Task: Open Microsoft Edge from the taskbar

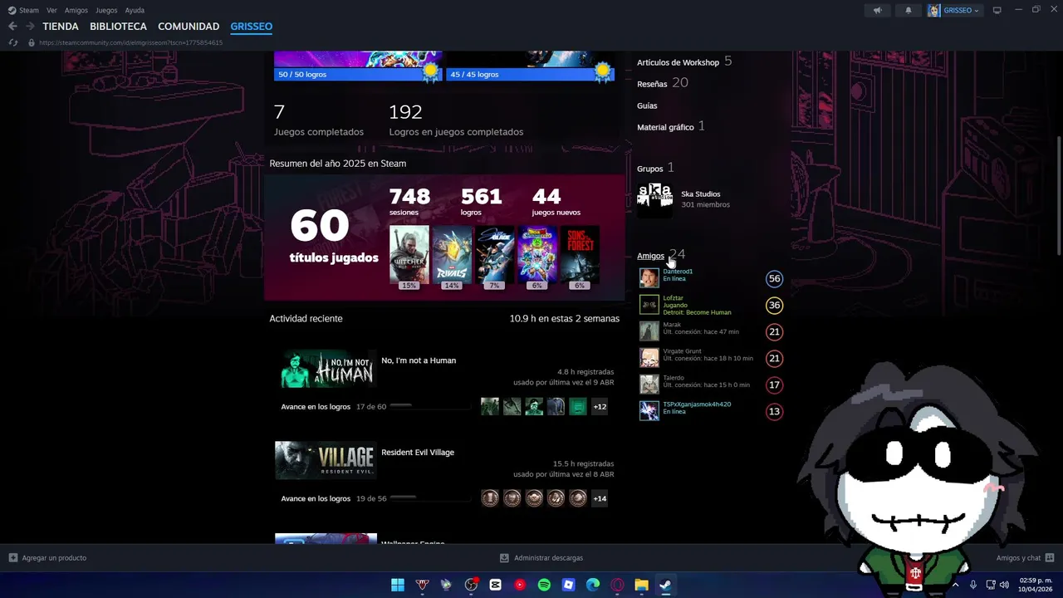Action: [593, 585]
